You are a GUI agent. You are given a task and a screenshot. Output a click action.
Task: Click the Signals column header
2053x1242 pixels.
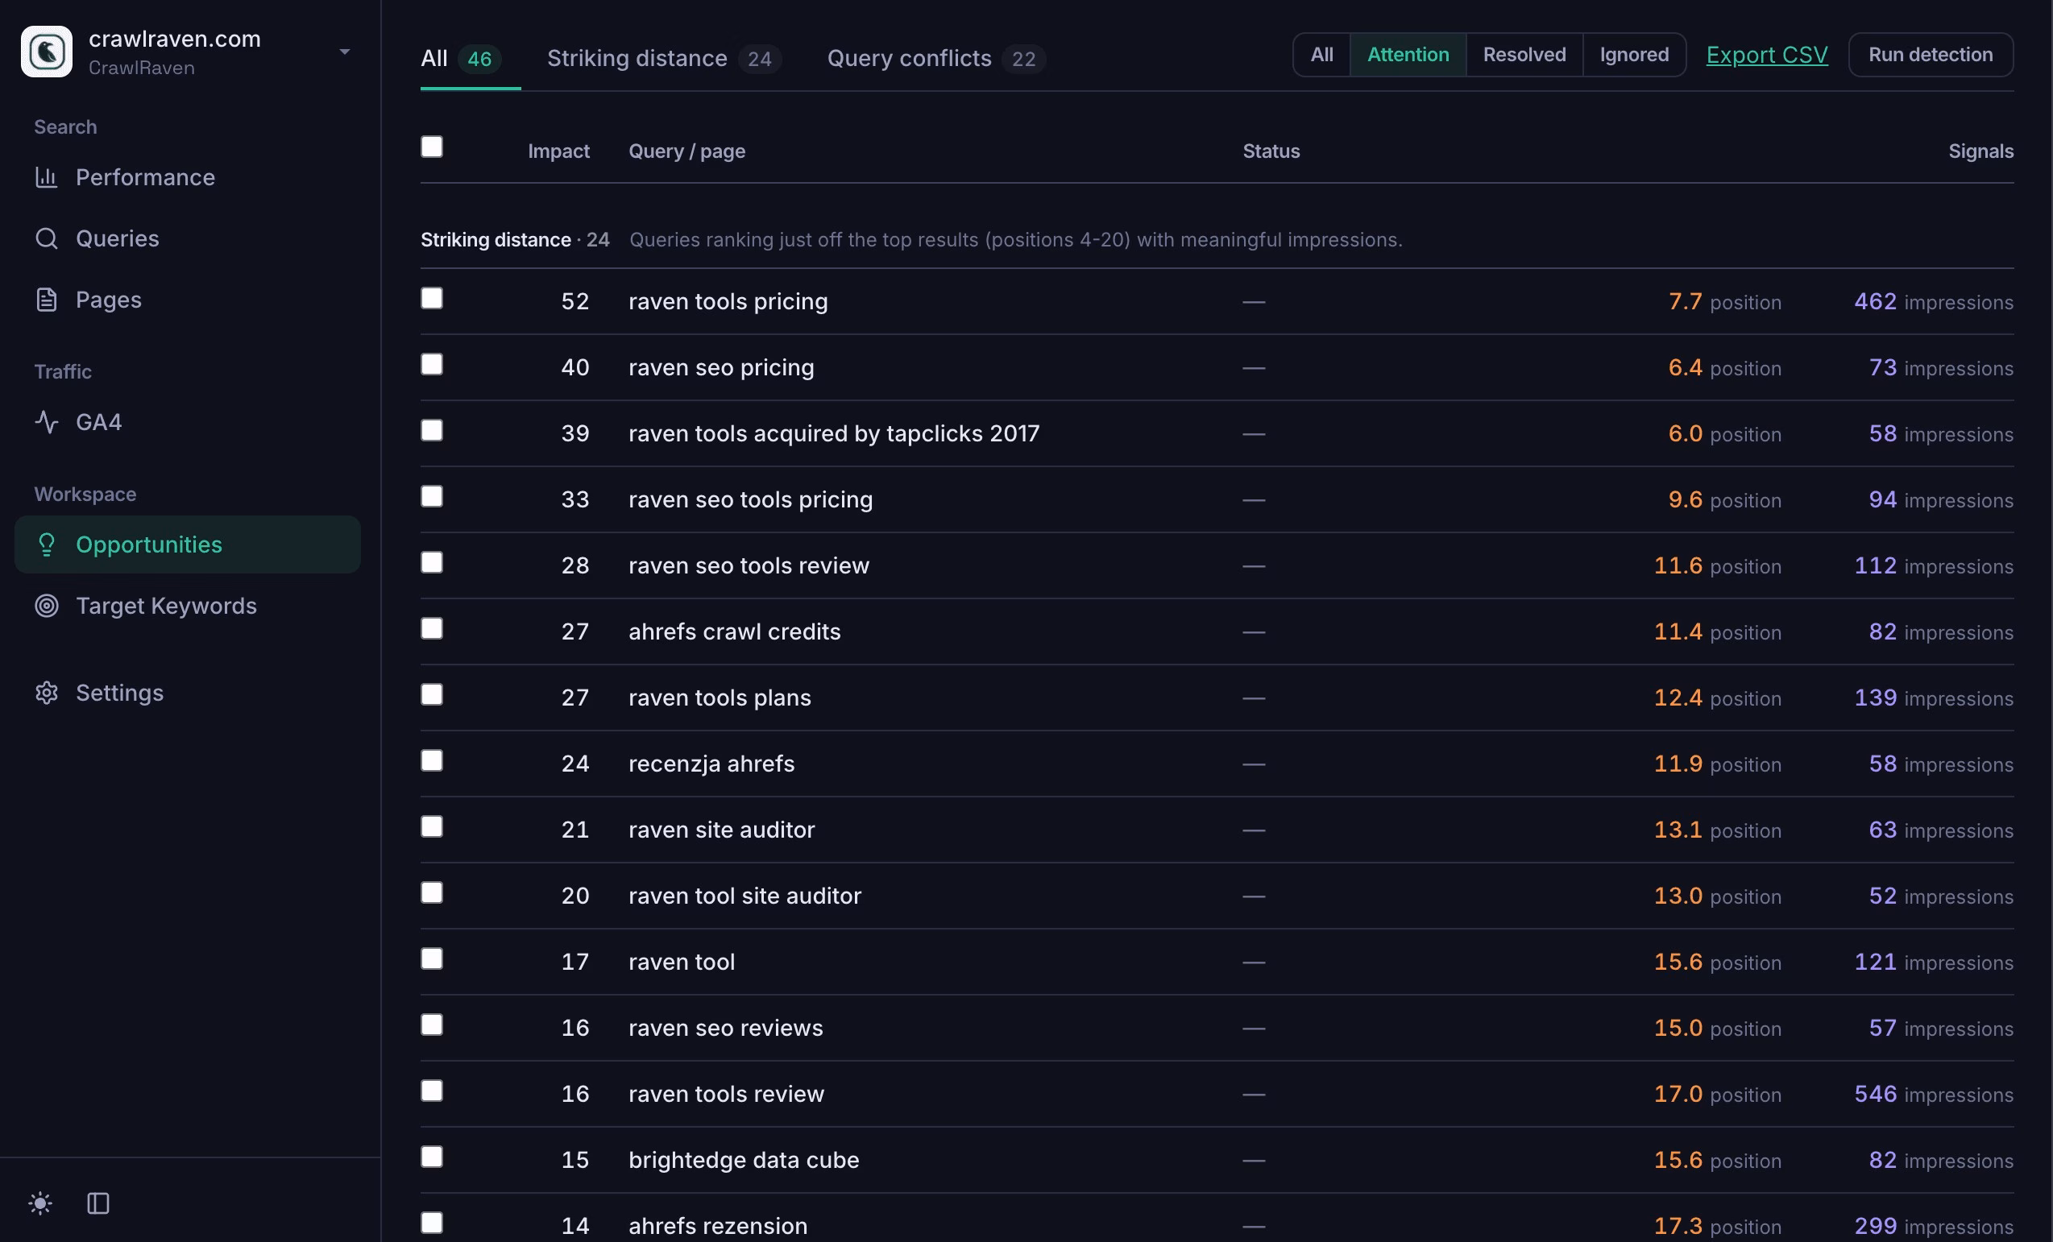point(1980,151)
